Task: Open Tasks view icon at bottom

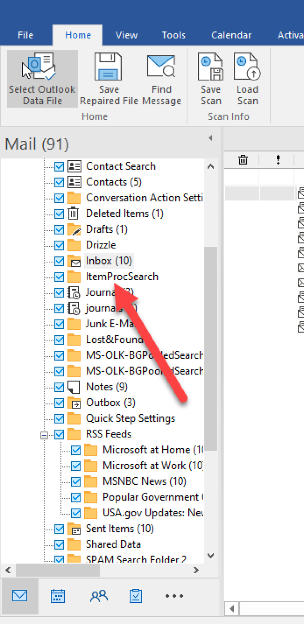Action: click(x=135, y=596)
